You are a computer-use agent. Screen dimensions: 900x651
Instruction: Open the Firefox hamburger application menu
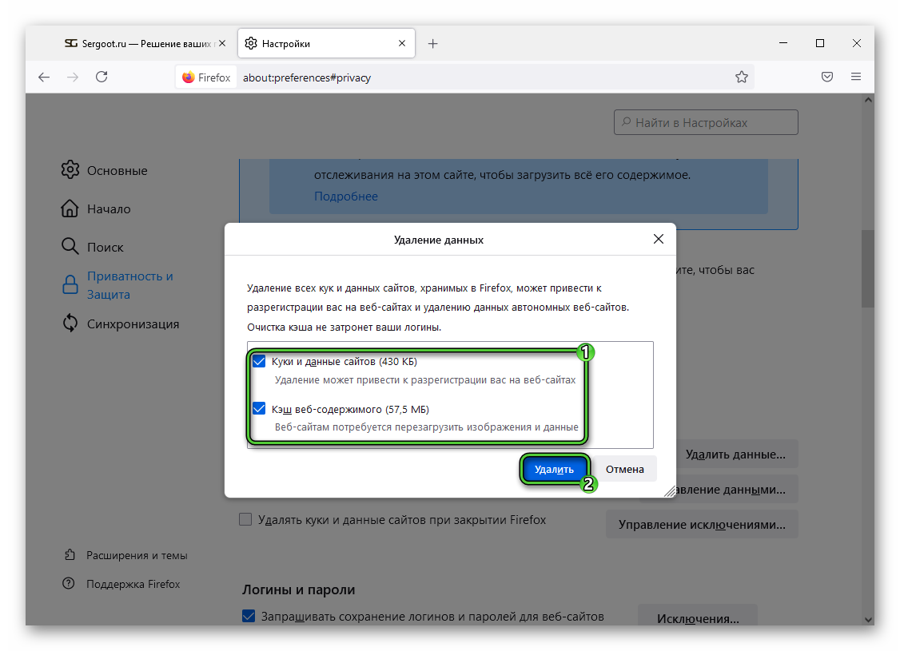[856, 77]
